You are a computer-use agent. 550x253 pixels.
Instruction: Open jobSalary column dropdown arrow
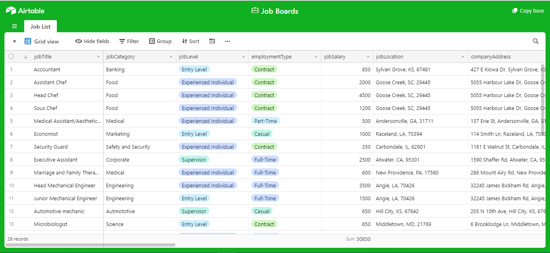[x=368, y=57]
